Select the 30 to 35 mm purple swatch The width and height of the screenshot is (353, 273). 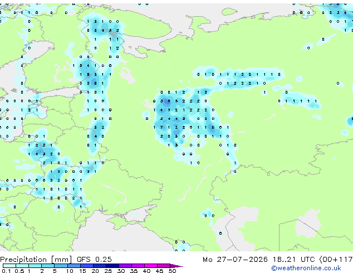point(125,266)
